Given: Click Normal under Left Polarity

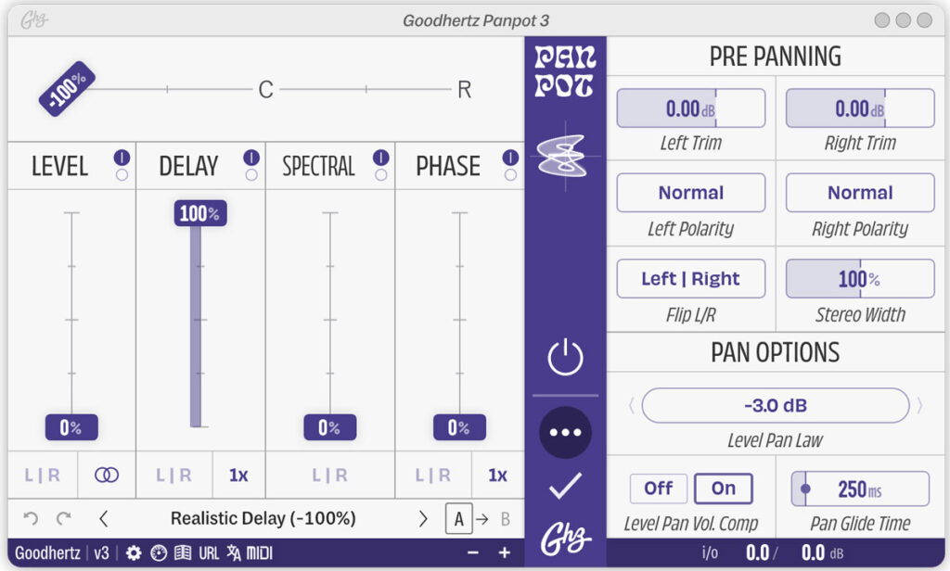Looking at the screenshot, I should [690, 193].
